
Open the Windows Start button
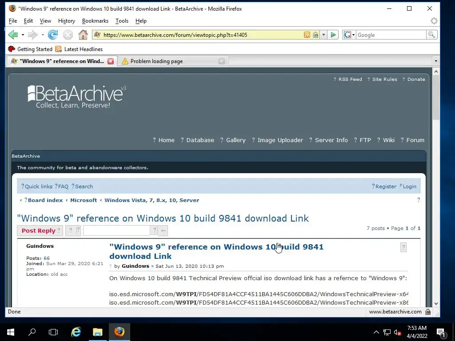click(11, 332)
